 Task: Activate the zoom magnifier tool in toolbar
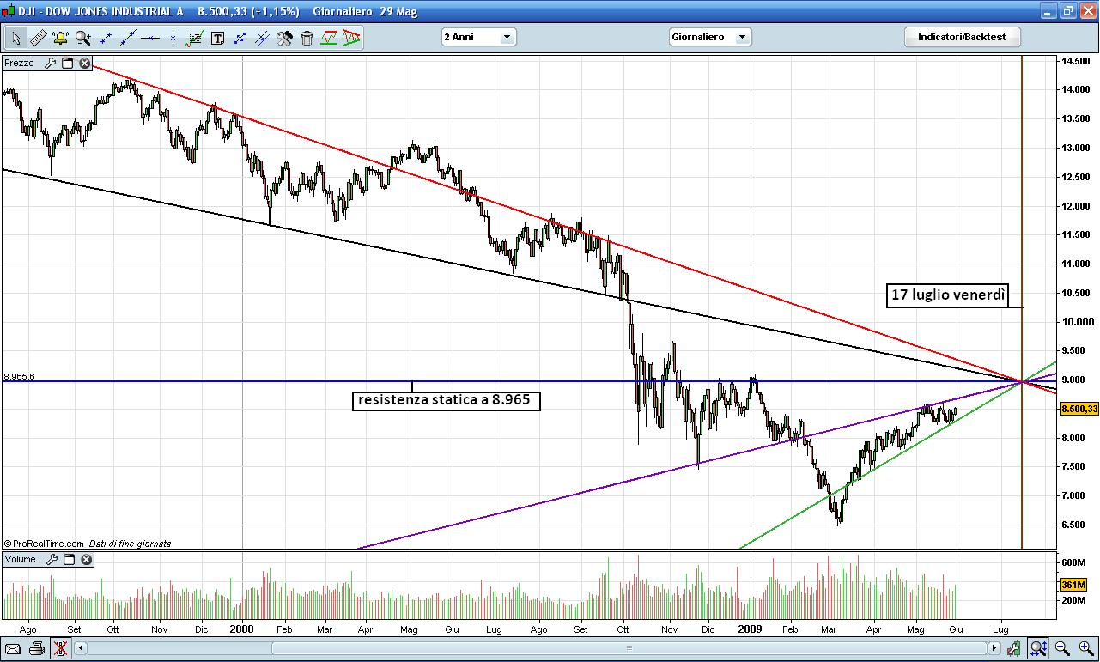click(82, 38)
